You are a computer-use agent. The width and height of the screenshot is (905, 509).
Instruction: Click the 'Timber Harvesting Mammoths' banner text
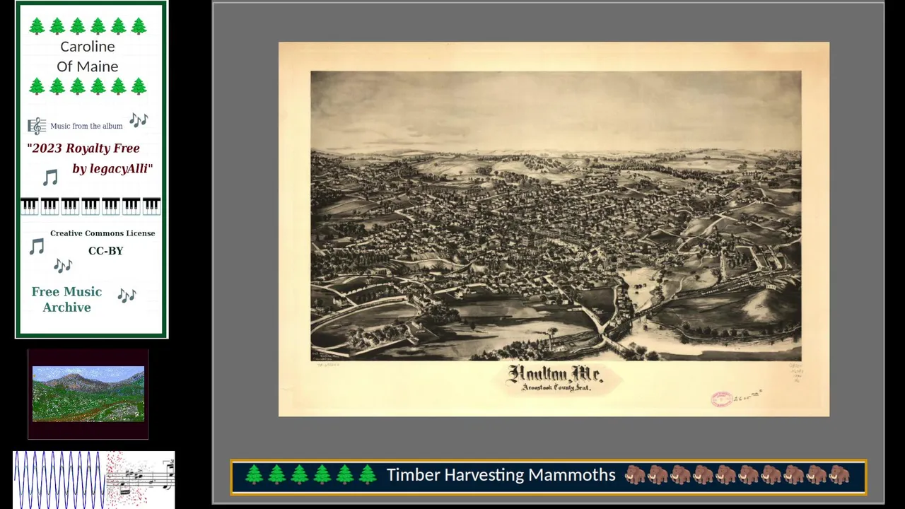501,475
